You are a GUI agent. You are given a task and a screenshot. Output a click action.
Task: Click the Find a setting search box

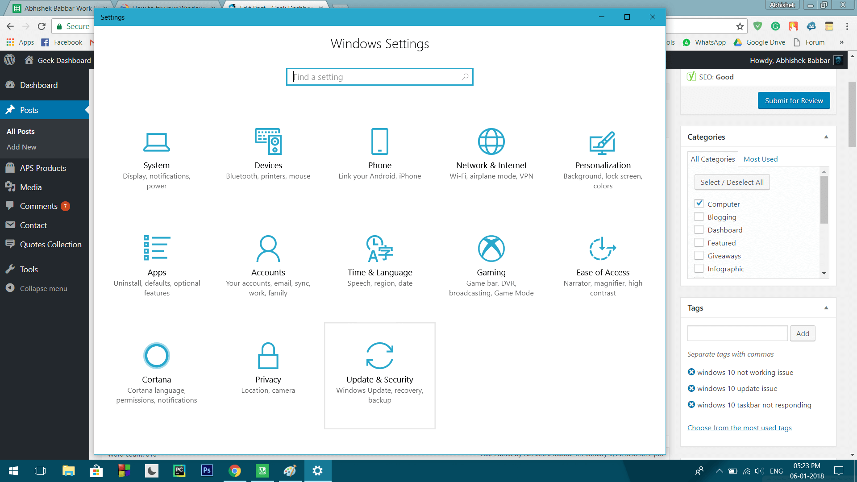(379, 76)
